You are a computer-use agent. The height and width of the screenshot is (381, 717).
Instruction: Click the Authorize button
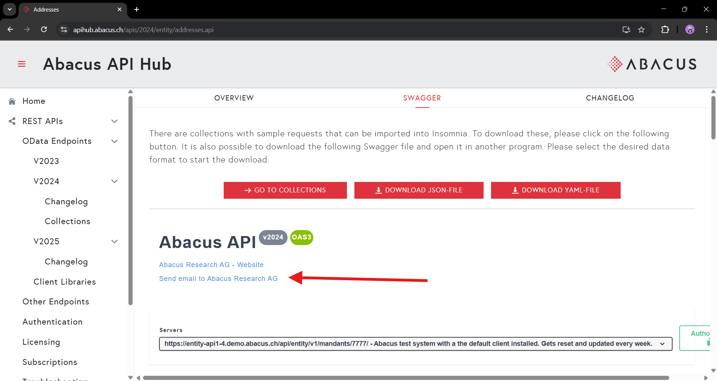[x=695, y=338]
